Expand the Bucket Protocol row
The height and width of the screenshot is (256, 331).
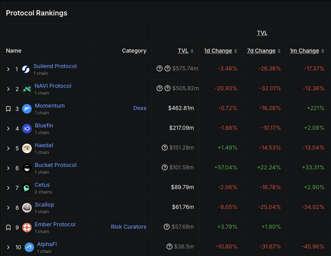tap(8, 168)
